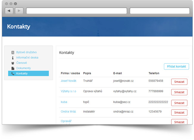
Task: Open the Výtahy s.r.o contact link
Action: tap(68, 91)
